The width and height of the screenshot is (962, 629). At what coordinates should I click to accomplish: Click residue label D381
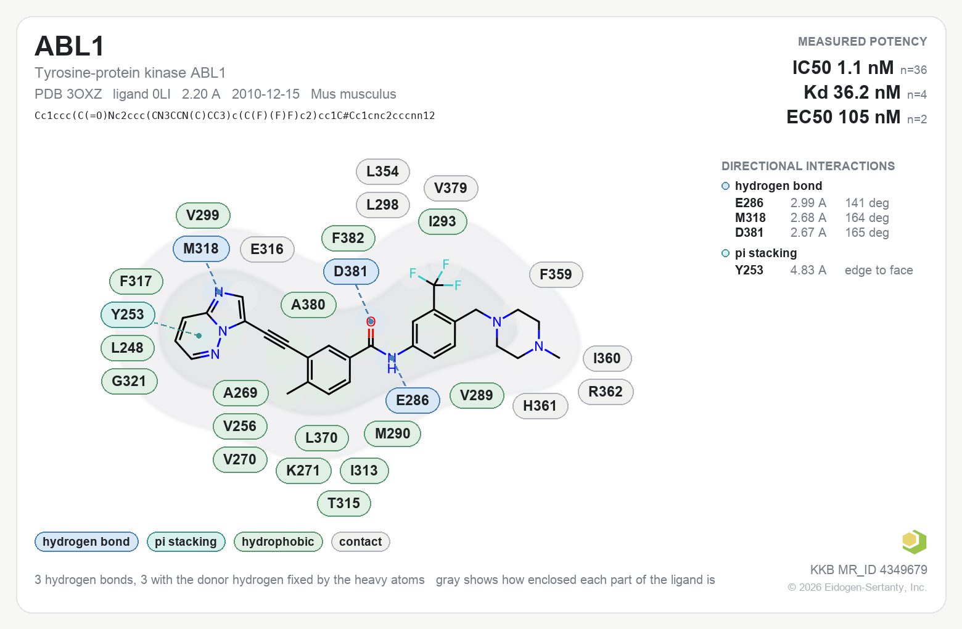point(351,271)
